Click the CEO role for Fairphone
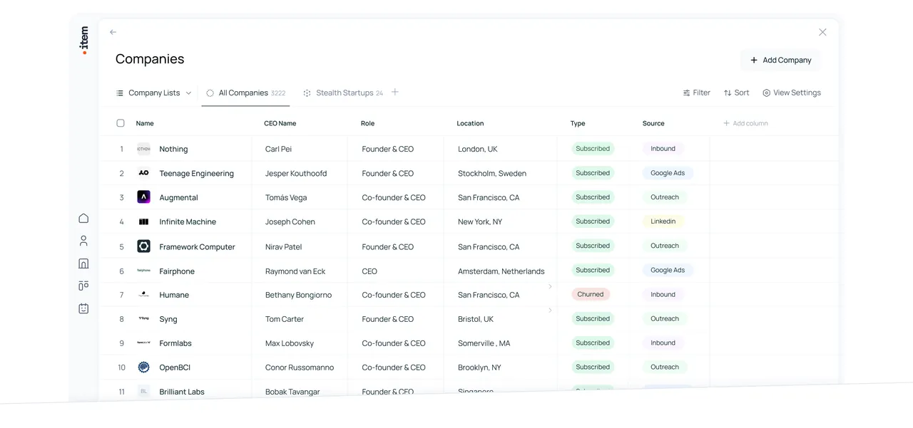Image resolution: width=913 pixels, height=428 pixels. coord(369,271)
